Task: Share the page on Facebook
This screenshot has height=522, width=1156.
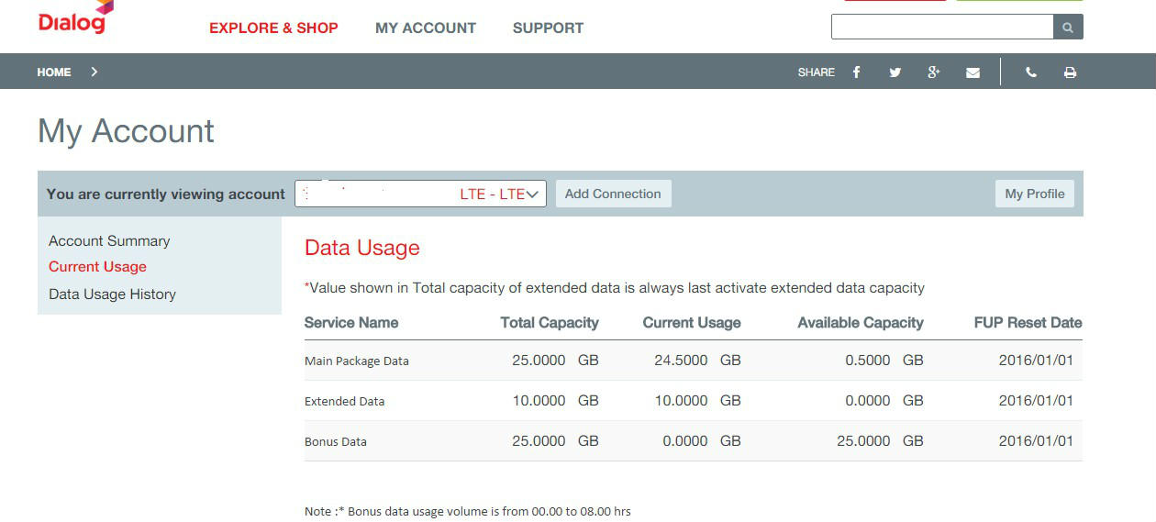Action: (x=856, y=72)
